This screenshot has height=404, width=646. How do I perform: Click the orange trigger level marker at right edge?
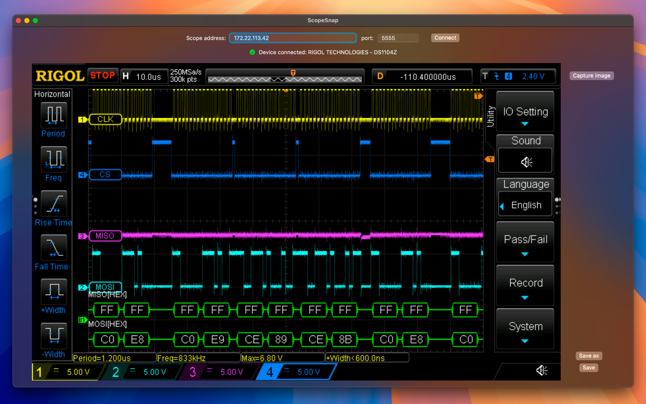(x=490, y=160)
